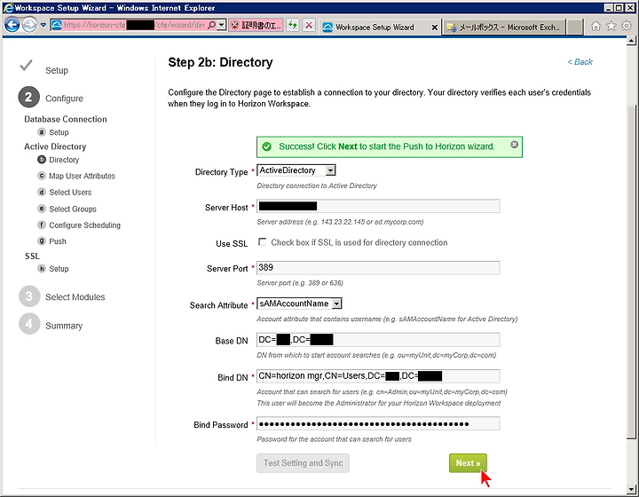Switch to the Workspace Setup Wizard tab
The height and width of the screenshot is (497, 639).
375,28
